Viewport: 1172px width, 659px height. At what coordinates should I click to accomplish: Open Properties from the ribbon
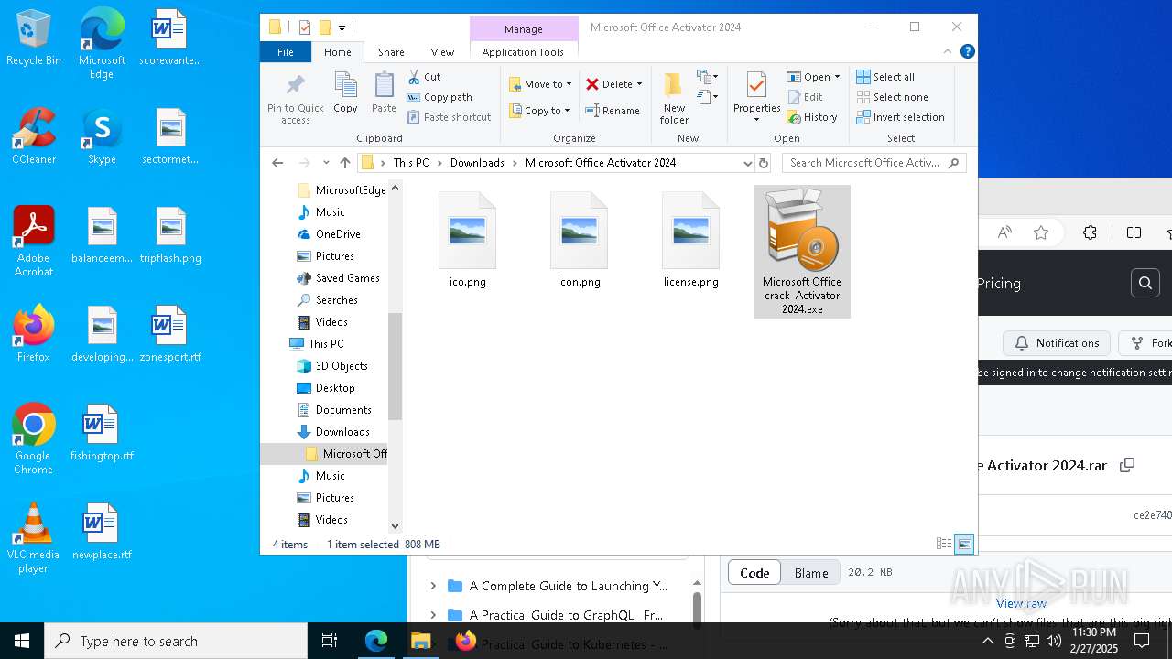pyautogui.click(x=756, y=98)
